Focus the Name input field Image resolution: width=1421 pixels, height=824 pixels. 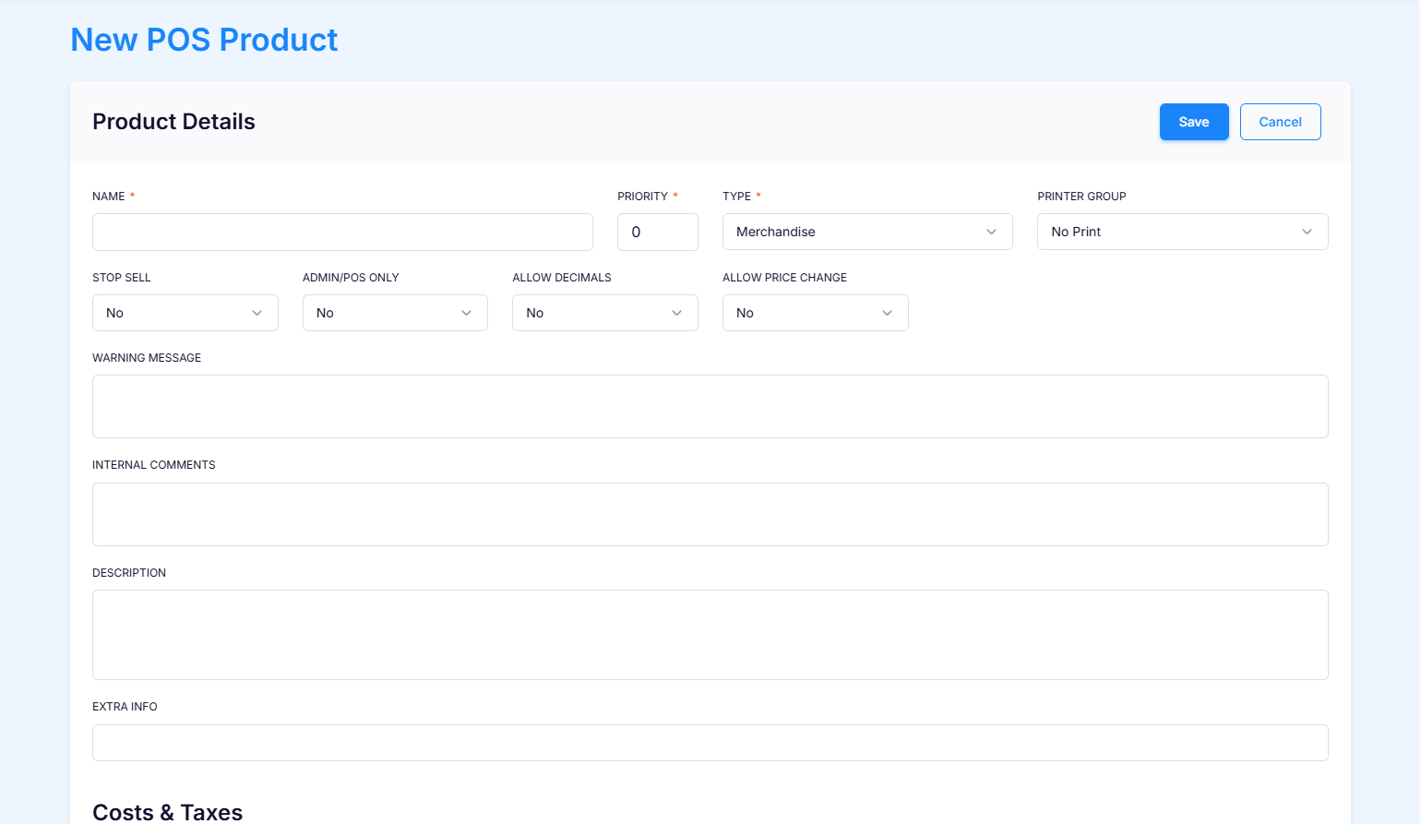[x=342, y=232]
